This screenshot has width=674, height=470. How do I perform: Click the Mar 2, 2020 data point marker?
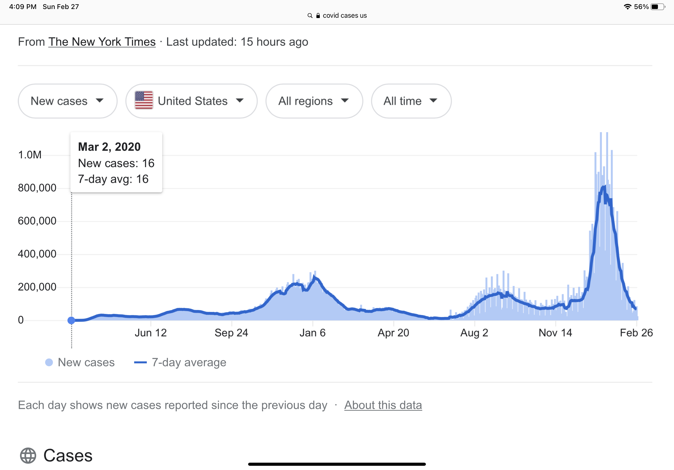[71, 320]
